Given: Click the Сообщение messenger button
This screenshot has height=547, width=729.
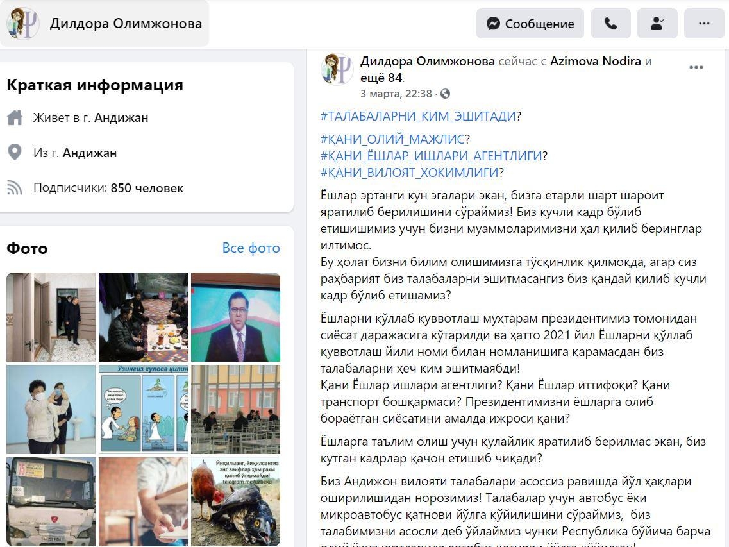Looking at the screenshot, I should pyautogui.click(x=530, y=23).
